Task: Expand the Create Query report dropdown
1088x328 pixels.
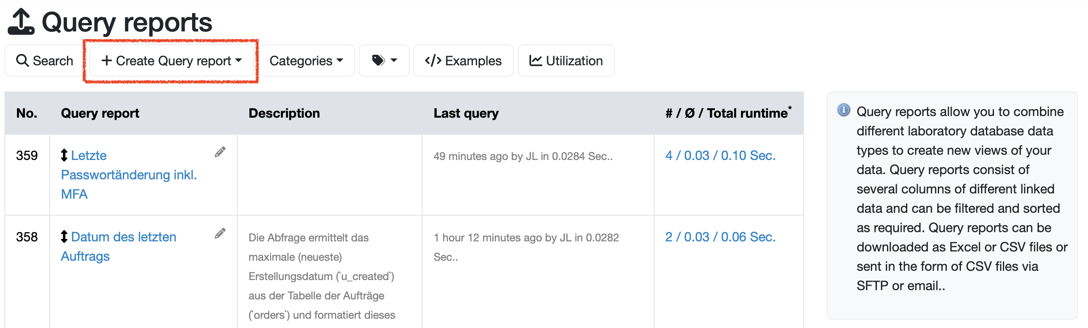Action: 172,61
